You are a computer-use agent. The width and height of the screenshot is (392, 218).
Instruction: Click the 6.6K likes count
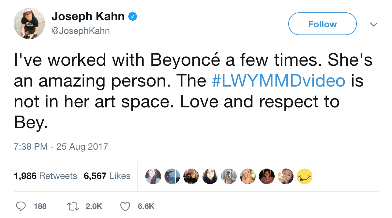click(x=146, y=206)
